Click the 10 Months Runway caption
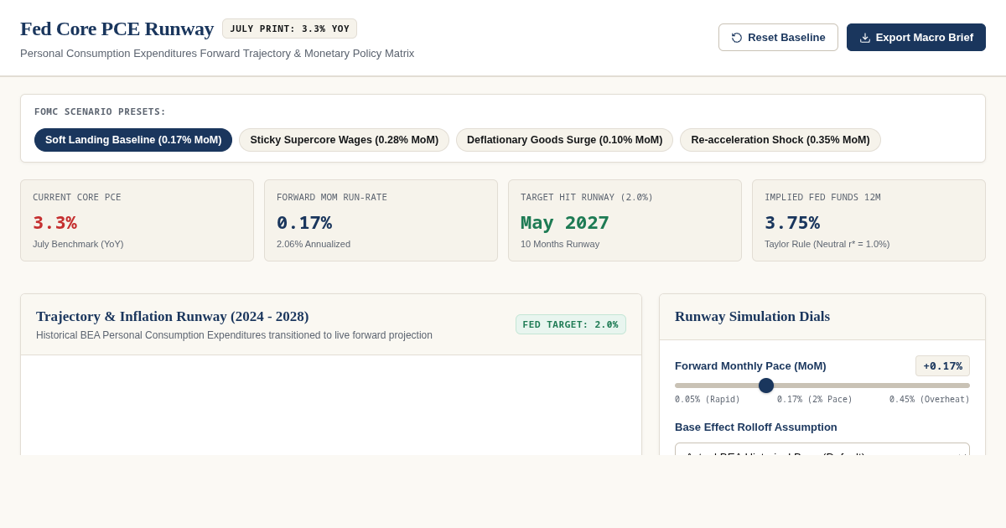The image size is (1006, 528). click(560, 244)
